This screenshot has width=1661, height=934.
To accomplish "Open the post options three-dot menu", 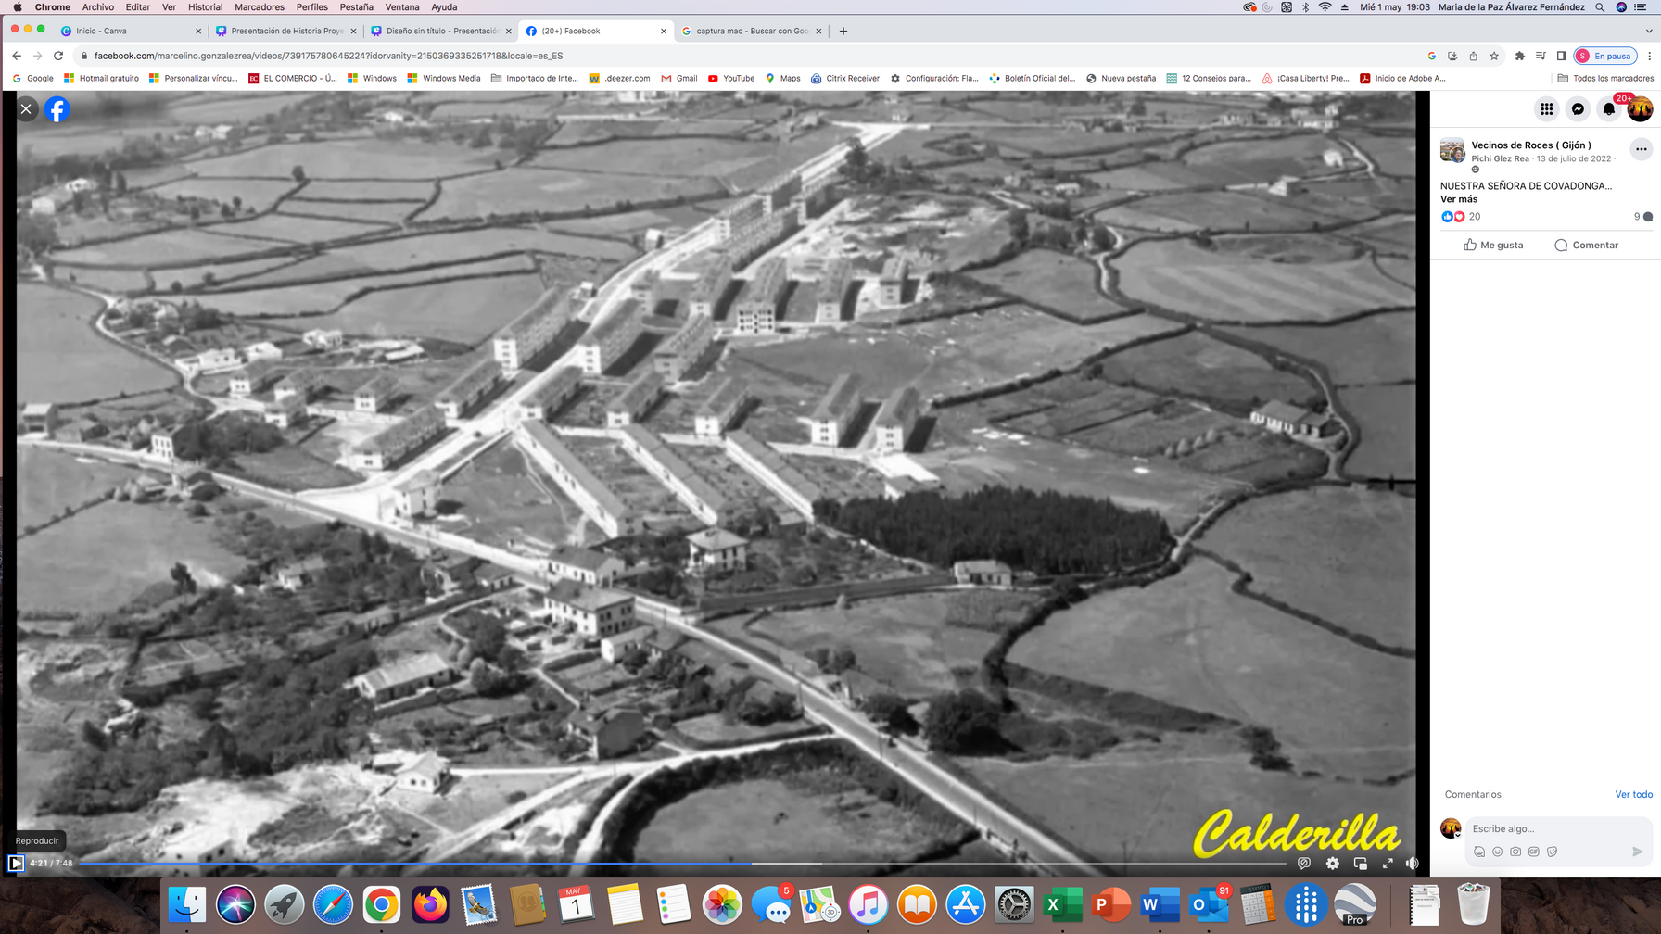I will [x=1641, y=149].
